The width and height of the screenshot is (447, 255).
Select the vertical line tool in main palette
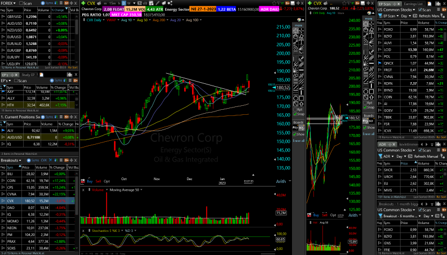(x=302, y=92)
